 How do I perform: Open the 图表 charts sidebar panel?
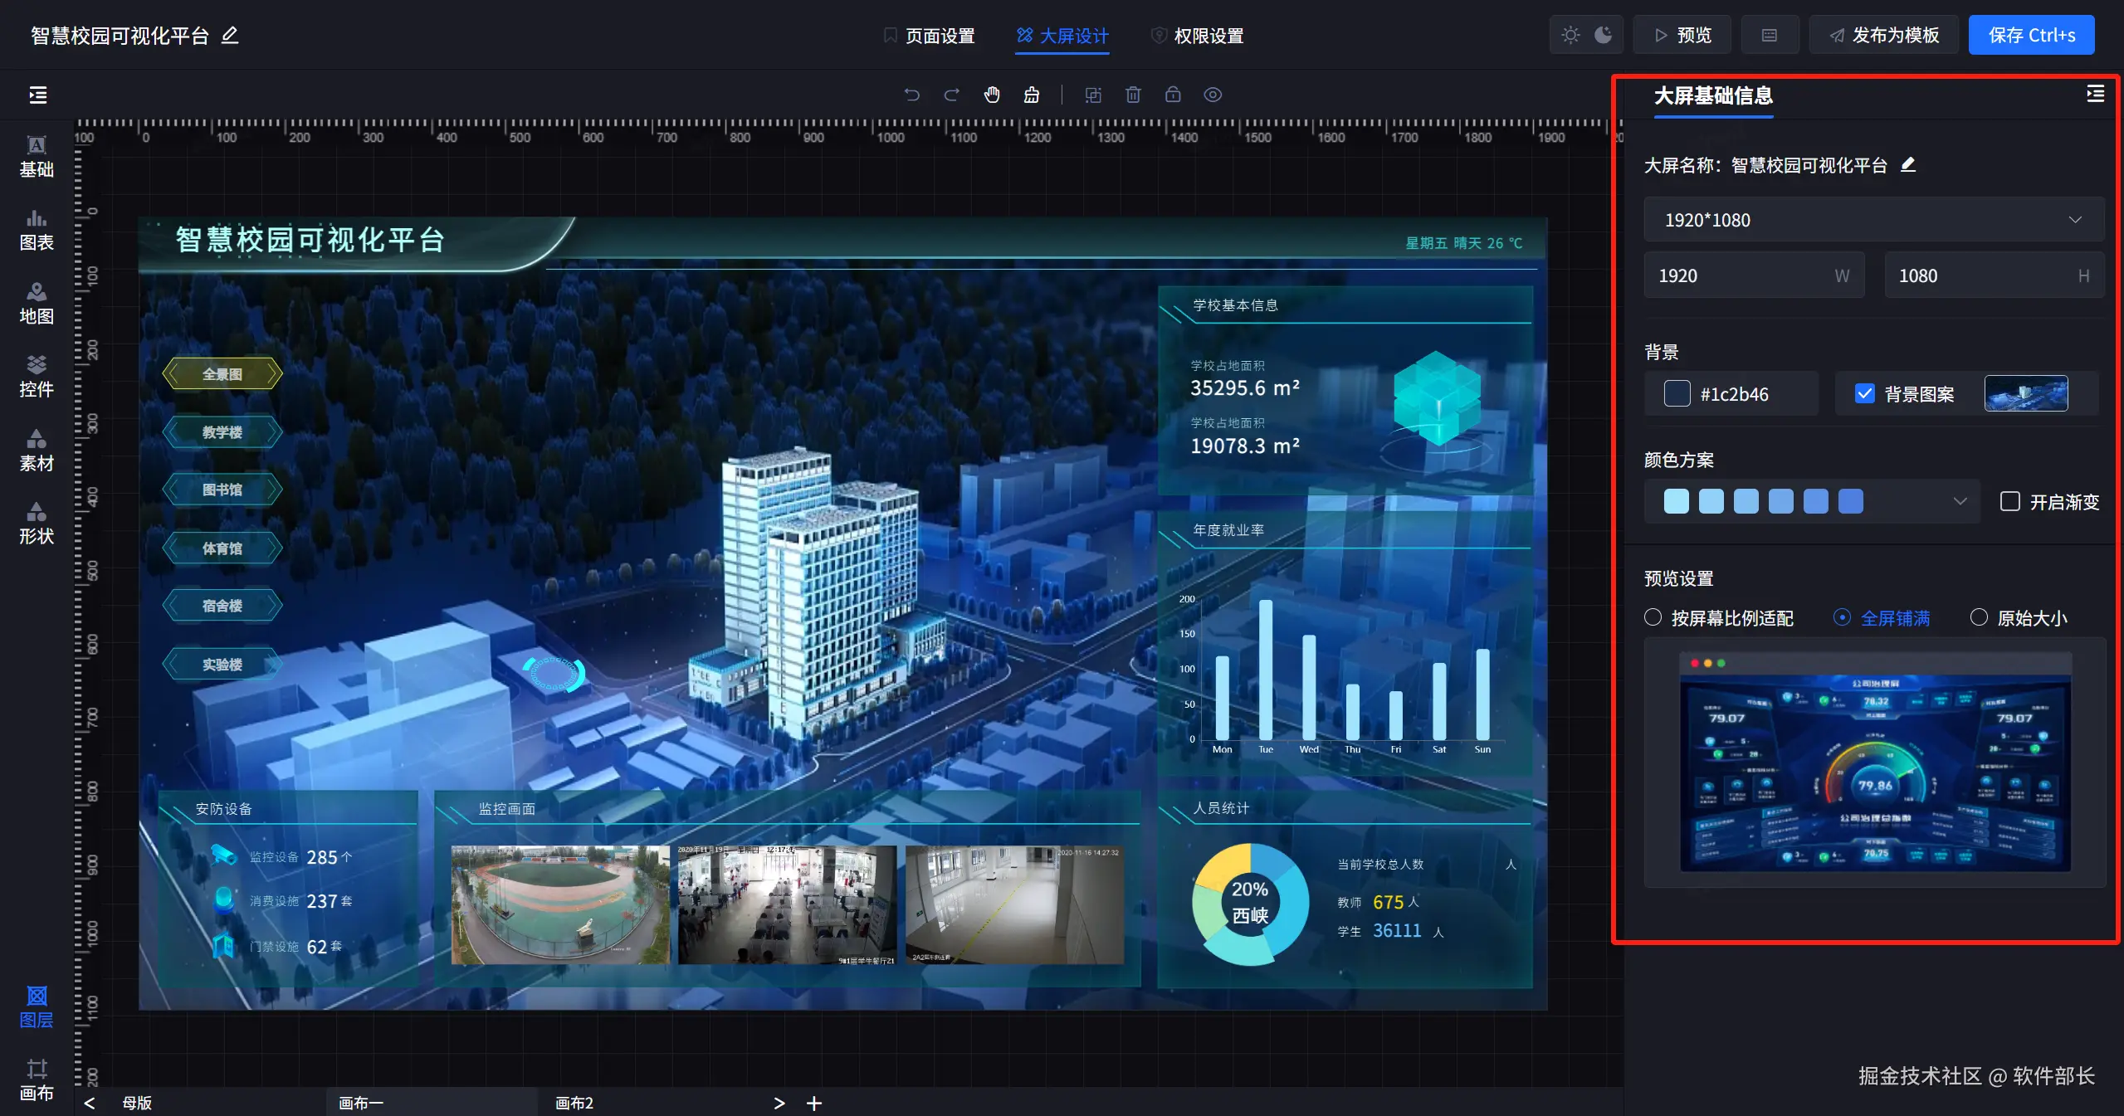37,230
